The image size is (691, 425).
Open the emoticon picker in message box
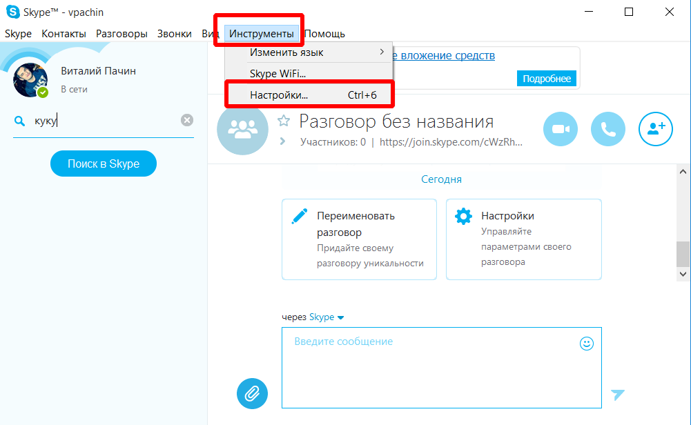587,344
